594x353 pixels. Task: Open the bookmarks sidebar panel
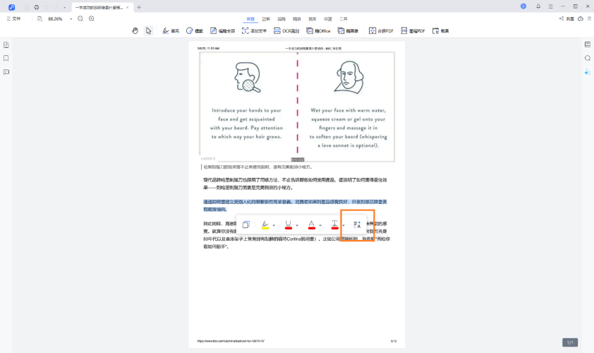(x=6, y=58)
